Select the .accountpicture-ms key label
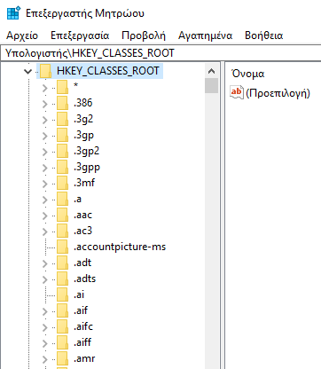Image resolution: width=321 pixels, height=369 pixels. pos(120,247)
